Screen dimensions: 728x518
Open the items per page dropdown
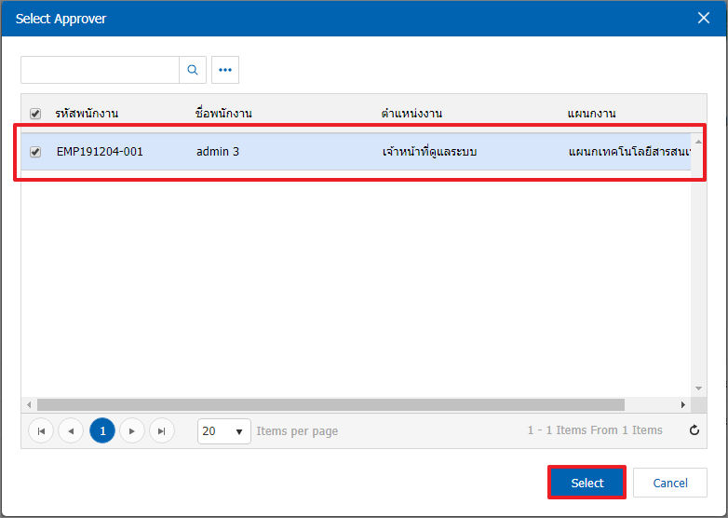223,431
